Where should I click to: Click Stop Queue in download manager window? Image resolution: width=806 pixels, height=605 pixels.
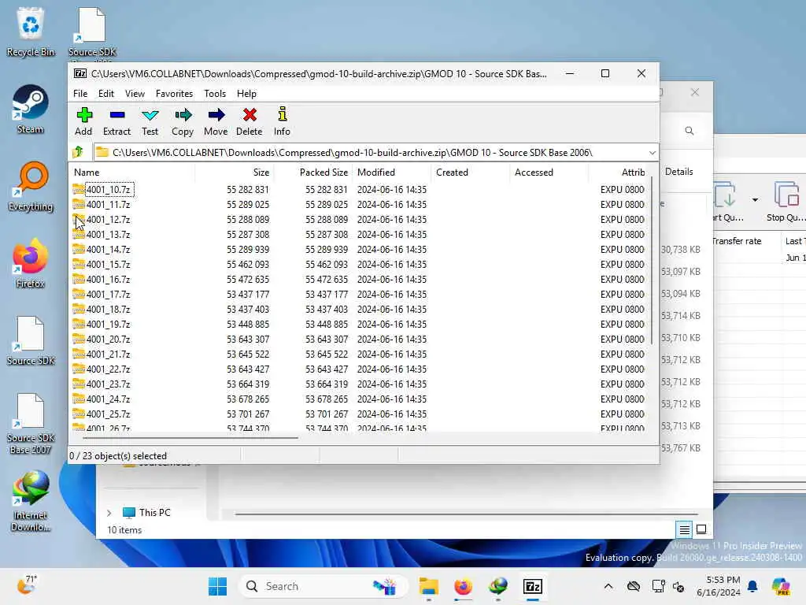pyautogui.click(x=786, y=202)
